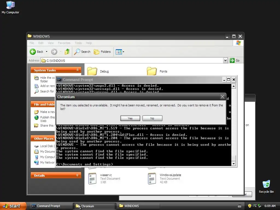The height and width of the screenshot is (210, 280).
Task: Click No in the Chromium dialog
Action: 152,118
